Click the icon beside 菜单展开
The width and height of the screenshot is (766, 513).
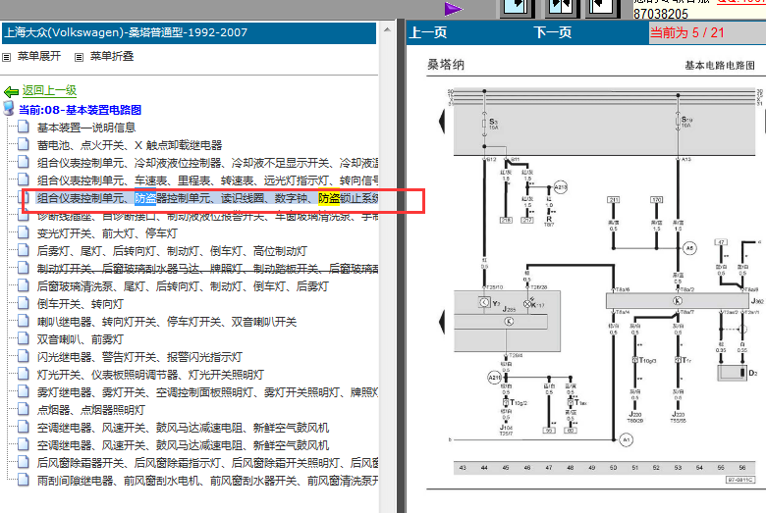point(6,57)
